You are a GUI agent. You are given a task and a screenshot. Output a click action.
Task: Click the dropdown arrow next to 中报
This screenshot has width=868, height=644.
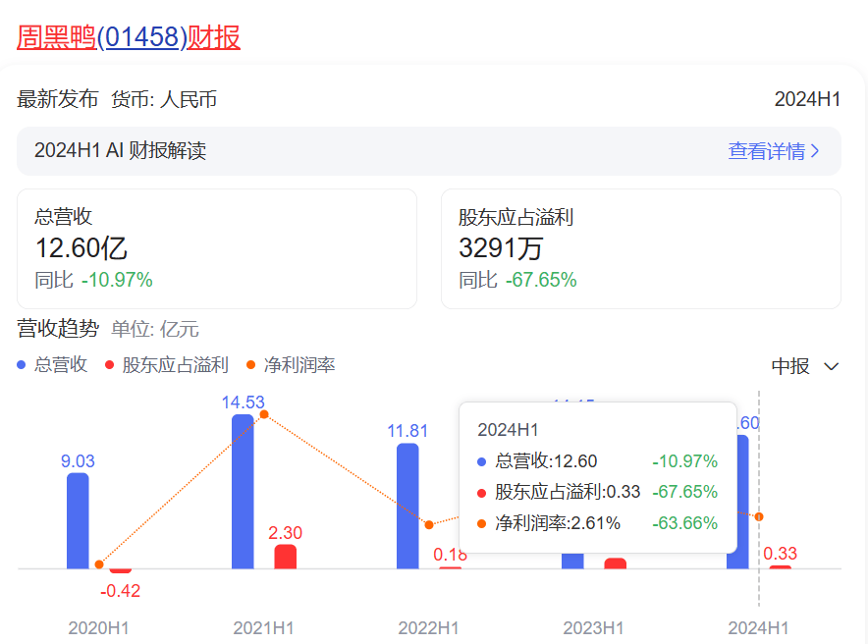click(831, 366)
